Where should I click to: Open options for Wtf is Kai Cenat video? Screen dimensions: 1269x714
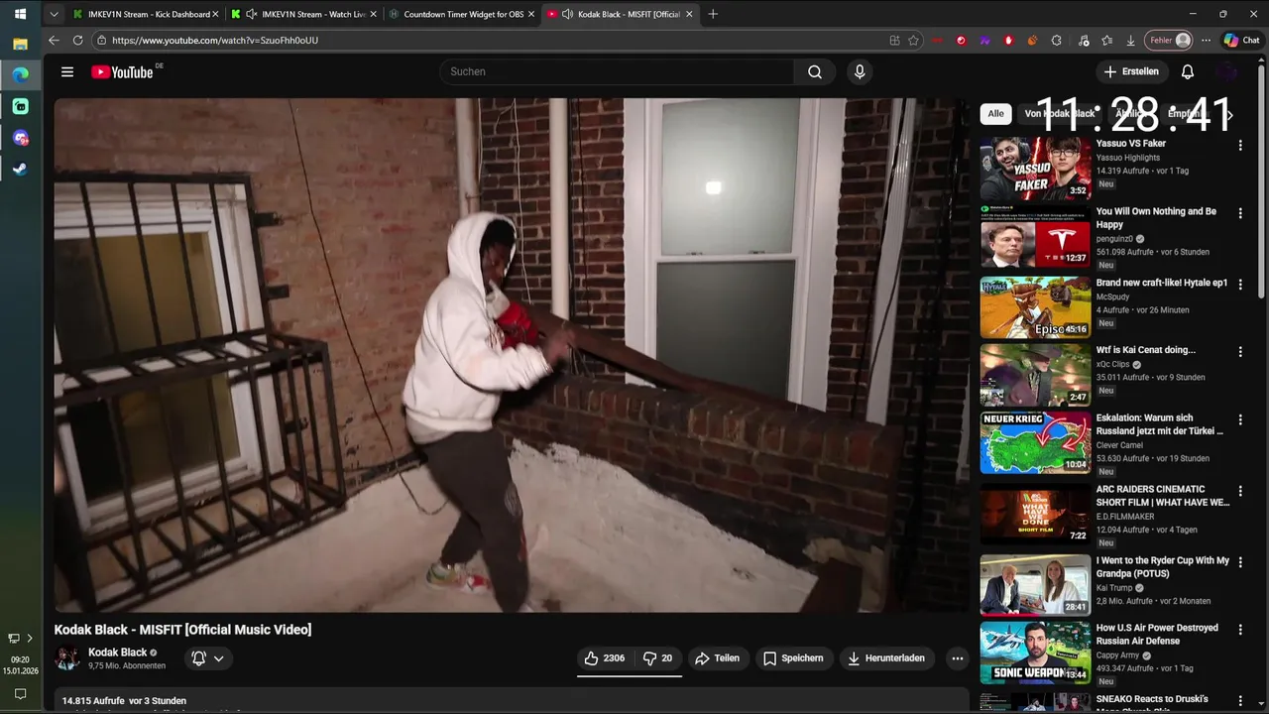point(1240,352)
